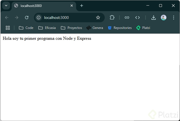Open the apps grid shortcut
This screenshot has width=180, height=121.
(x=8, y=28)
